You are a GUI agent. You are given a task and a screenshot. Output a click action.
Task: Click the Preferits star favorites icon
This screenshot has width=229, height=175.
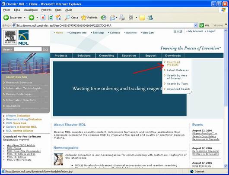83,18
